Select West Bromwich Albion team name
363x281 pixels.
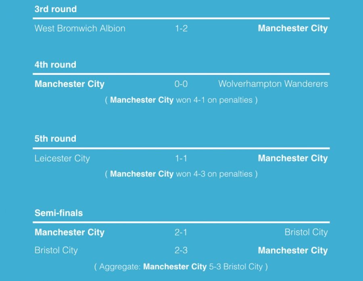[x=80, y=28]
